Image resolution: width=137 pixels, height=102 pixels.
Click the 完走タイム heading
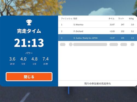[29, 31]
